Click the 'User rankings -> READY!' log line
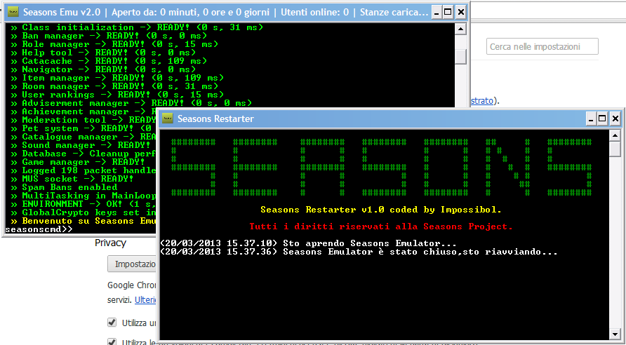Viewport: 626px width, 345px height. [117, 95]
